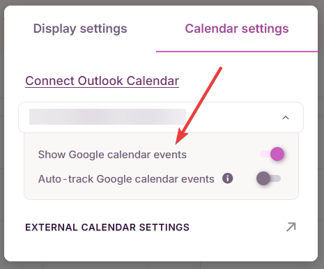Screen dimensions: 324x269
Task: Follow the Connect Outlook Calendar link
Action: tap(102, 81)
